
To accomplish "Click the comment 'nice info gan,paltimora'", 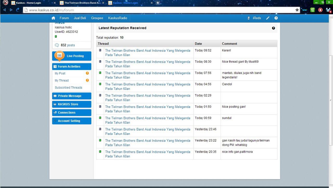I will (237, 152).
